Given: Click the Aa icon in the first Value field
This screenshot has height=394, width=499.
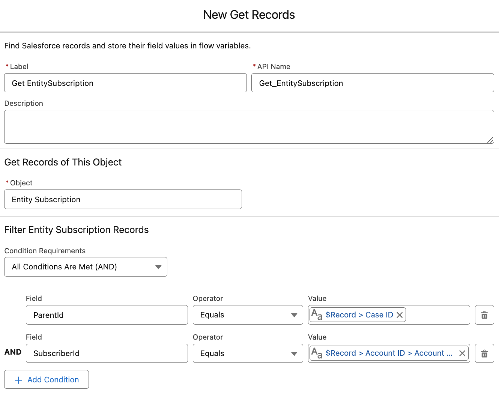Looking at the screenshot, I should (x=317, y=315).
